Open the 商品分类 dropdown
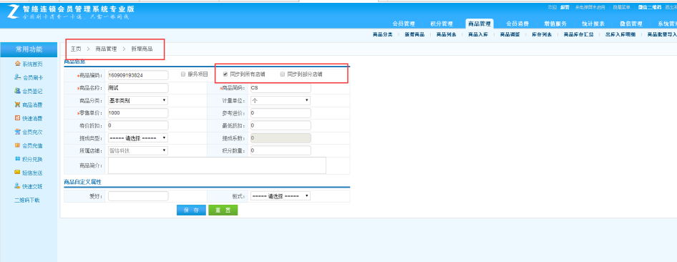This screenshot has width=677, height=262. coord(137,100)
